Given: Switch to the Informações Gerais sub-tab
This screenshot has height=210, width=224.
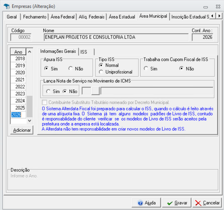Looking at the screenshot, I should tap(58, 51).
